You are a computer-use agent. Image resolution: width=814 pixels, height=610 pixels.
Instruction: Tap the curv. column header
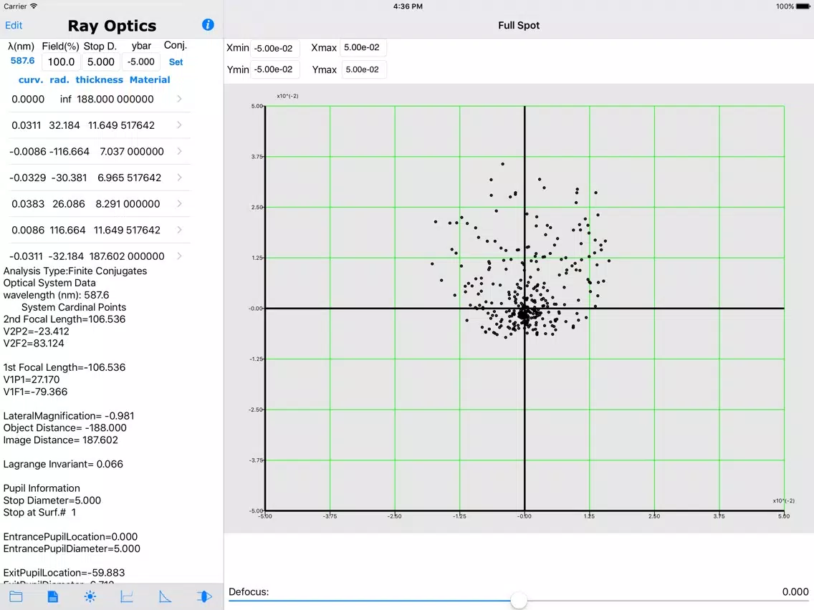coord(31,79)
